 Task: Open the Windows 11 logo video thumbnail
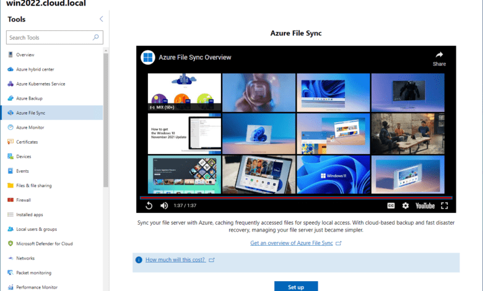pos(333,175)
